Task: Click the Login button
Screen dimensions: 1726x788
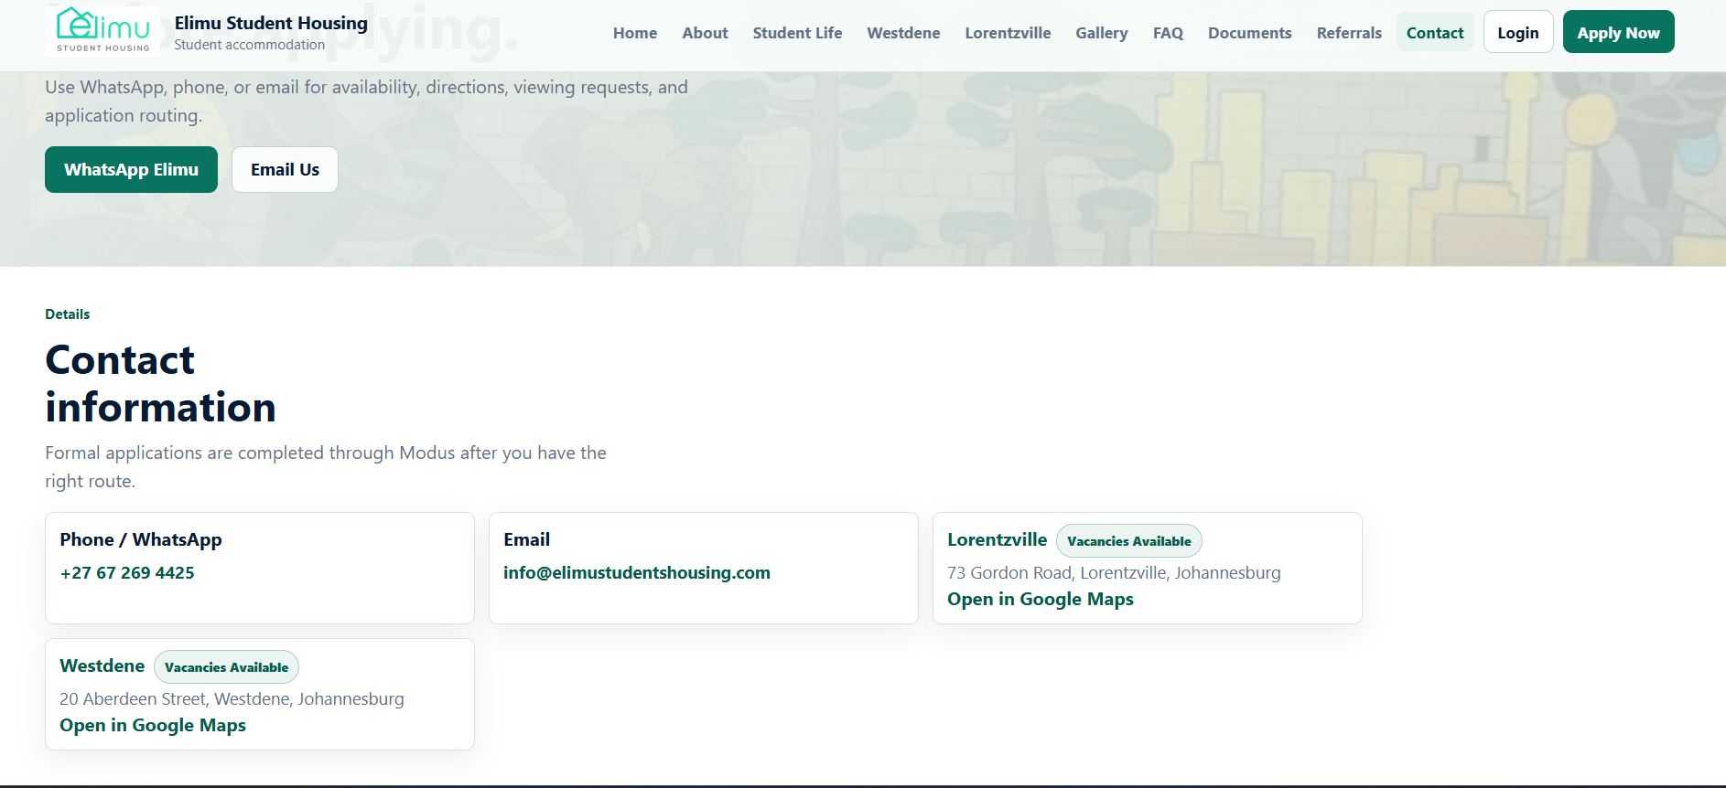Action: [1518, 32]
